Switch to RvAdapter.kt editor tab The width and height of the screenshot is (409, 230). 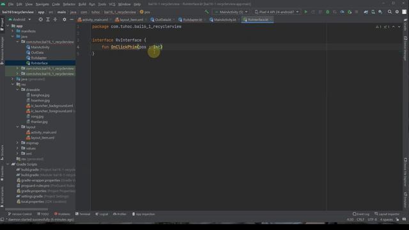click(x=192, y=20)
